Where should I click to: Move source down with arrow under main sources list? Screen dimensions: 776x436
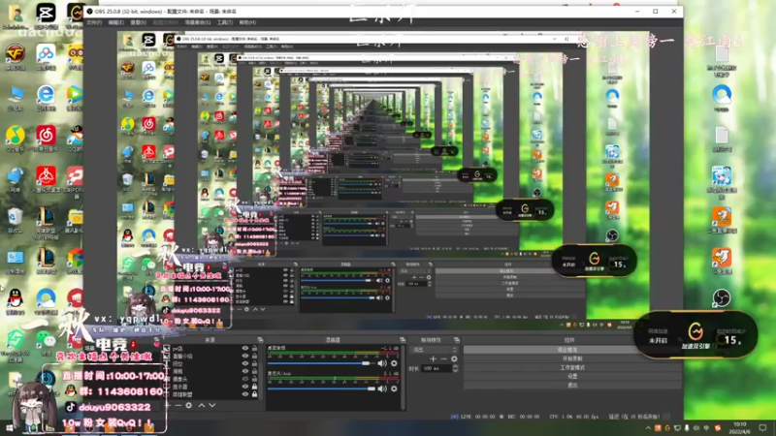coord(212,405)
